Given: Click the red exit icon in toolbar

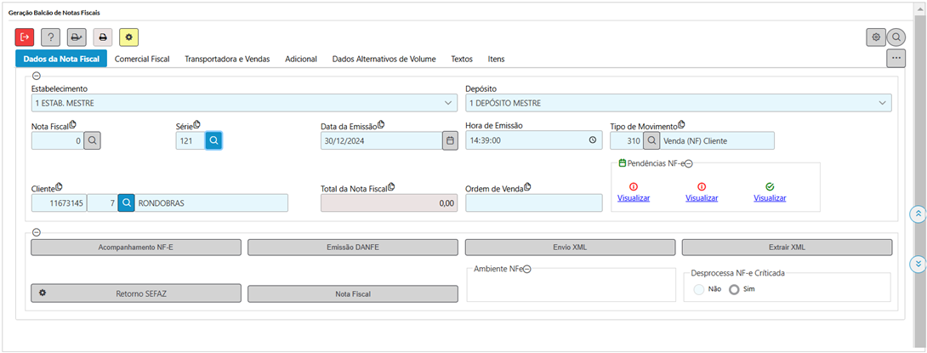Looking at the screenshot, I should tap(25, 37).
